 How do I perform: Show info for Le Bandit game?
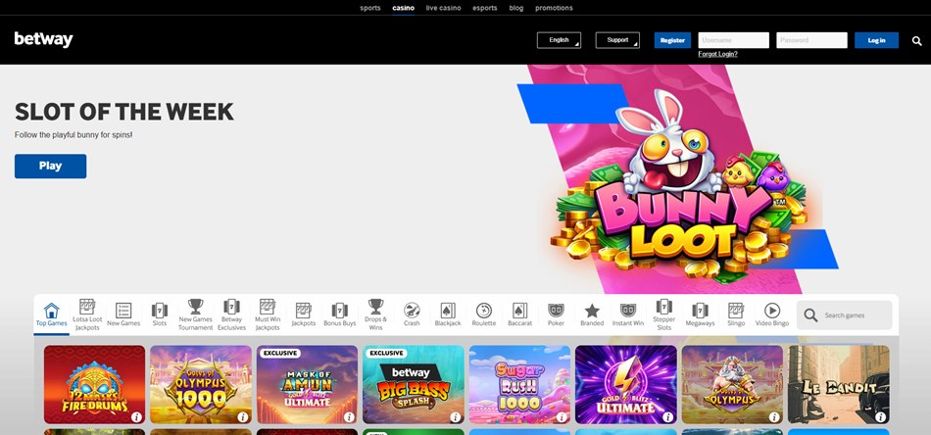pyautogui.click(x=880, y=416)
